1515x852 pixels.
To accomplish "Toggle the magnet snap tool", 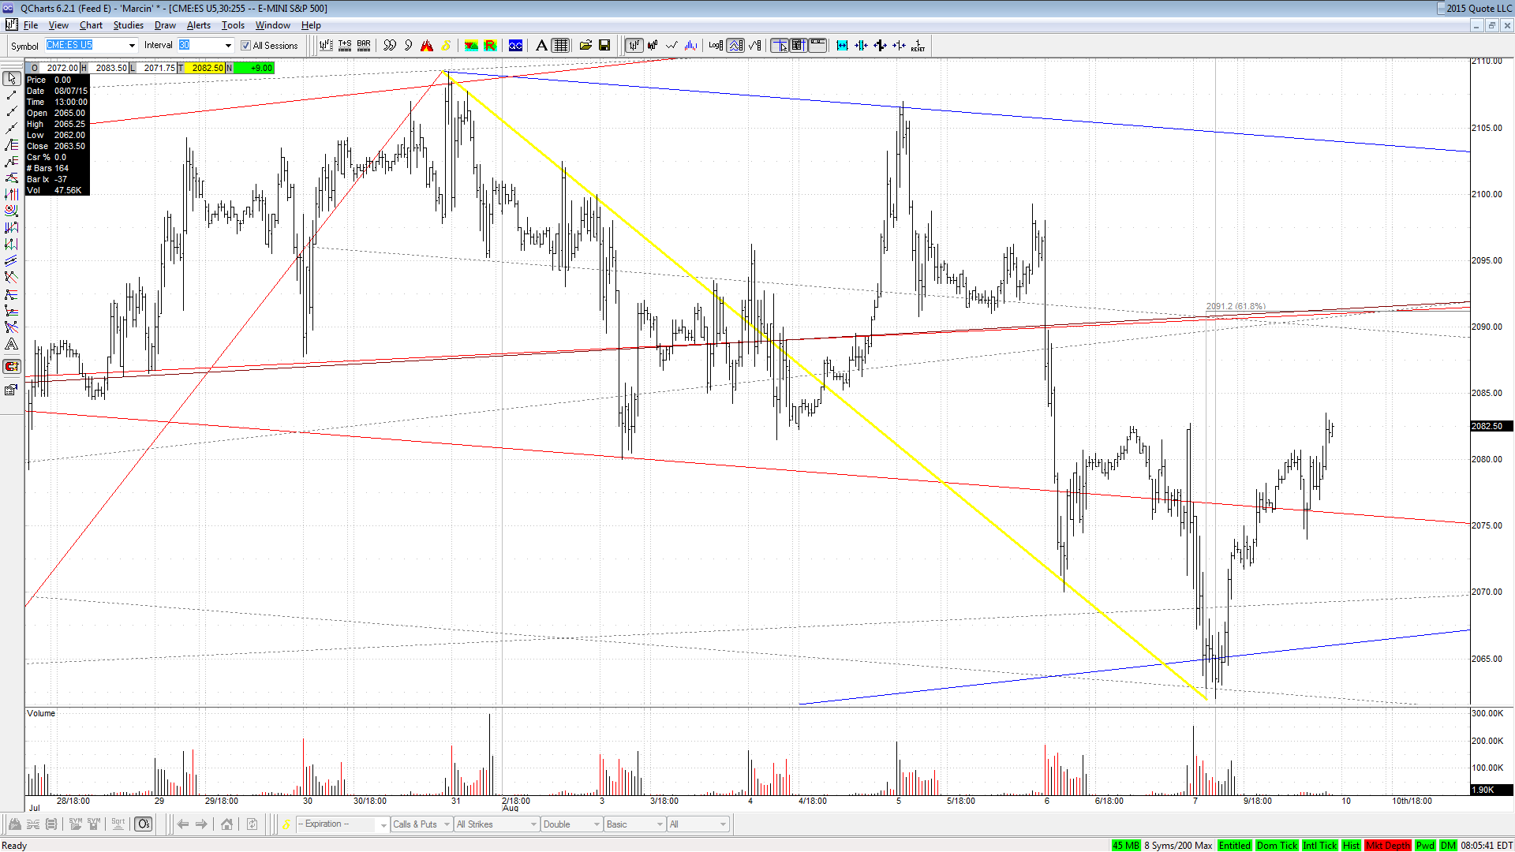I will 11,366.
